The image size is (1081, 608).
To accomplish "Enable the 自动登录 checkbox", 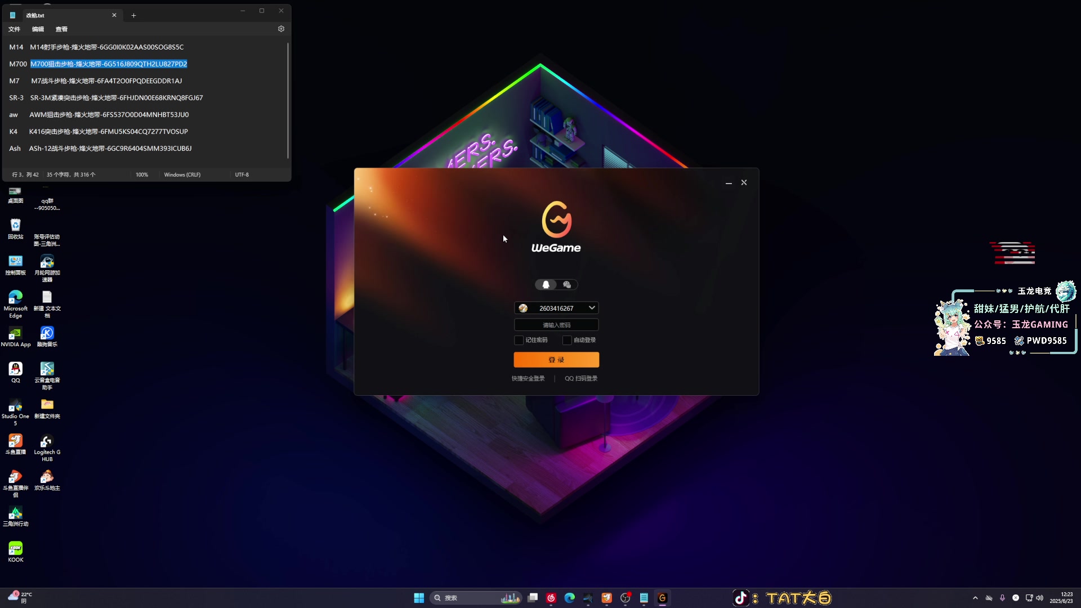I will (x=567, y=340).
